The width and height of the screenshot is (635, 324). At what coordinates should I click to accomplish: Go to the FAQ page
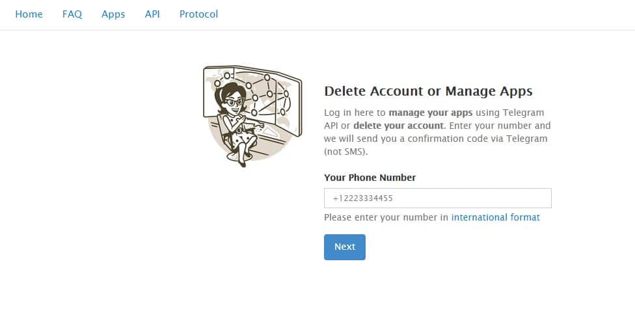(72, 14)
